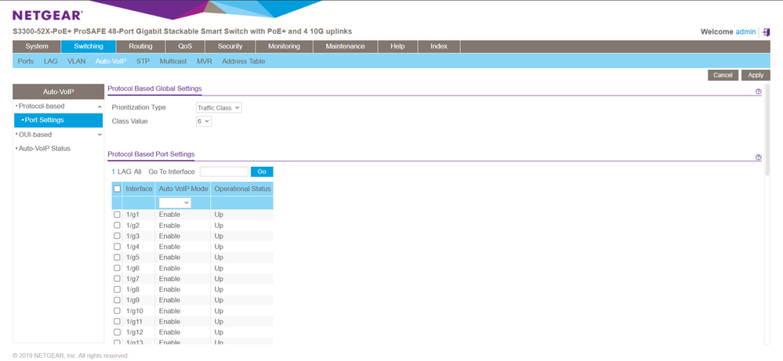Click the Auto VoIP Mode column header
The image size is (783, 361).
[x=183, y=189]
